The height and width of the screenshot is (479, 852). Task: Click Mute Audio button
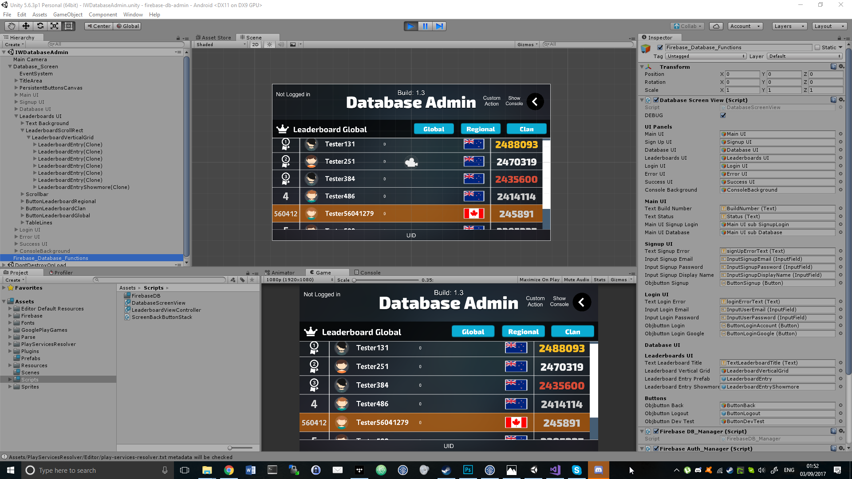click(576, 280)
